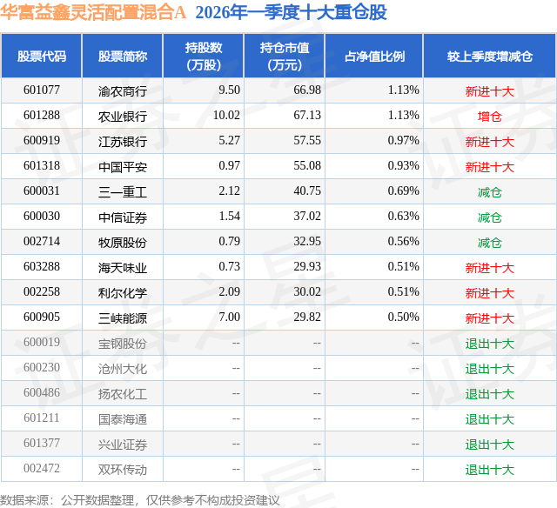
Task: Click stock name 三一重工
Action: click(x=123, y=192)
